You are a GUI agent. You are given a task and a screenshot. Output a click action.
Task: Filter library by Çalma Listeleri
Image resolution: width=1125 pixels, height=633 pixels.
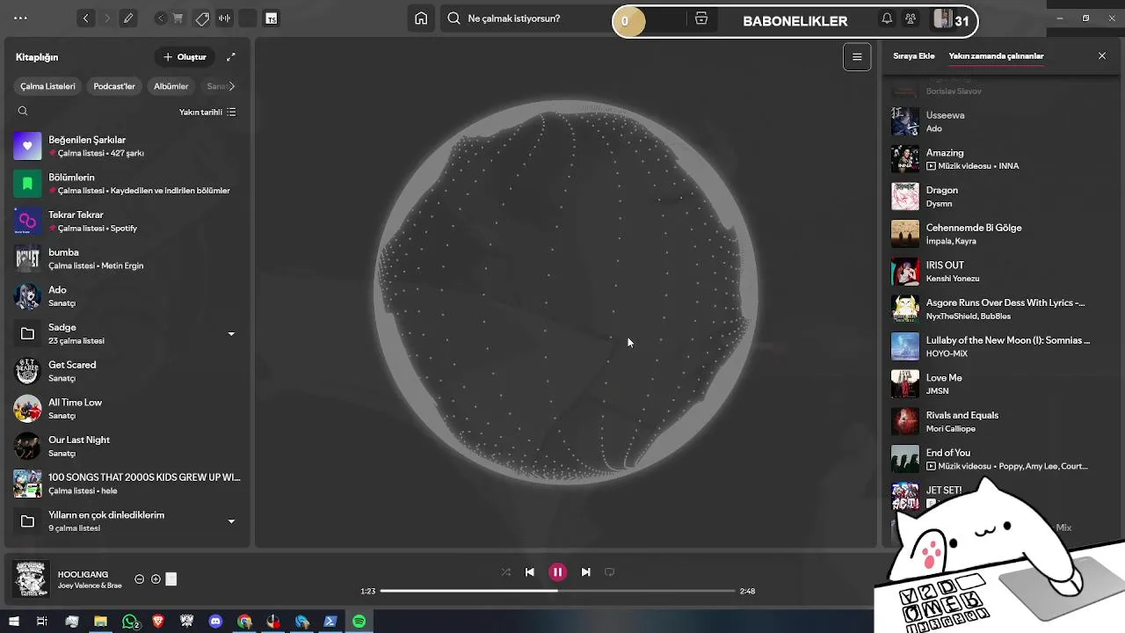tap(48, 86)
